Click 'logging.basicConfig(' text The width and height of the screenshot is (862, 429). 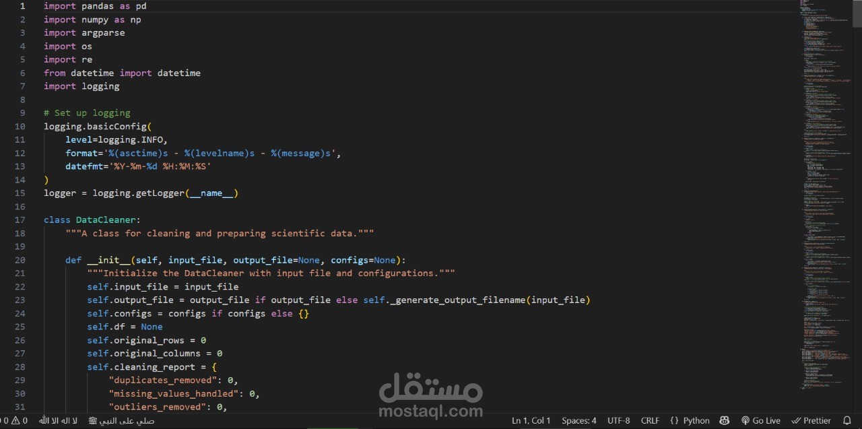(x=98, y=126)
